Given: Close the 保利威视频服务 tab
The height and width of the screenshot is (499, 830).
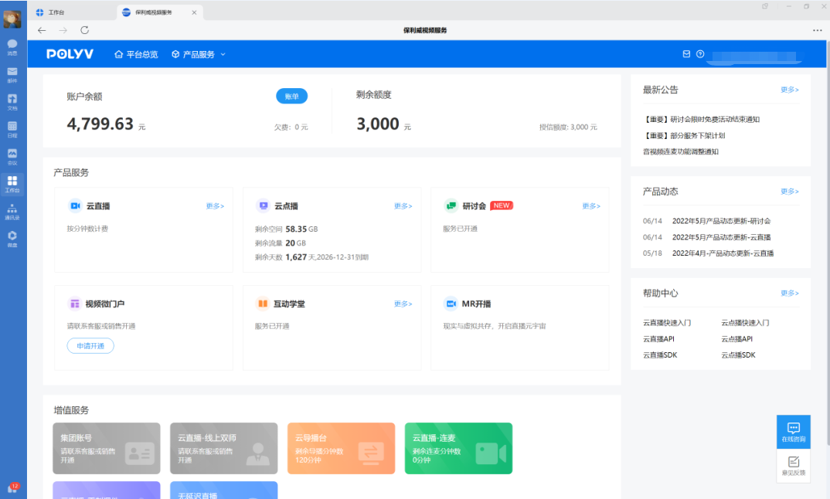Looking at the screenshot, I should pos(193,12).
